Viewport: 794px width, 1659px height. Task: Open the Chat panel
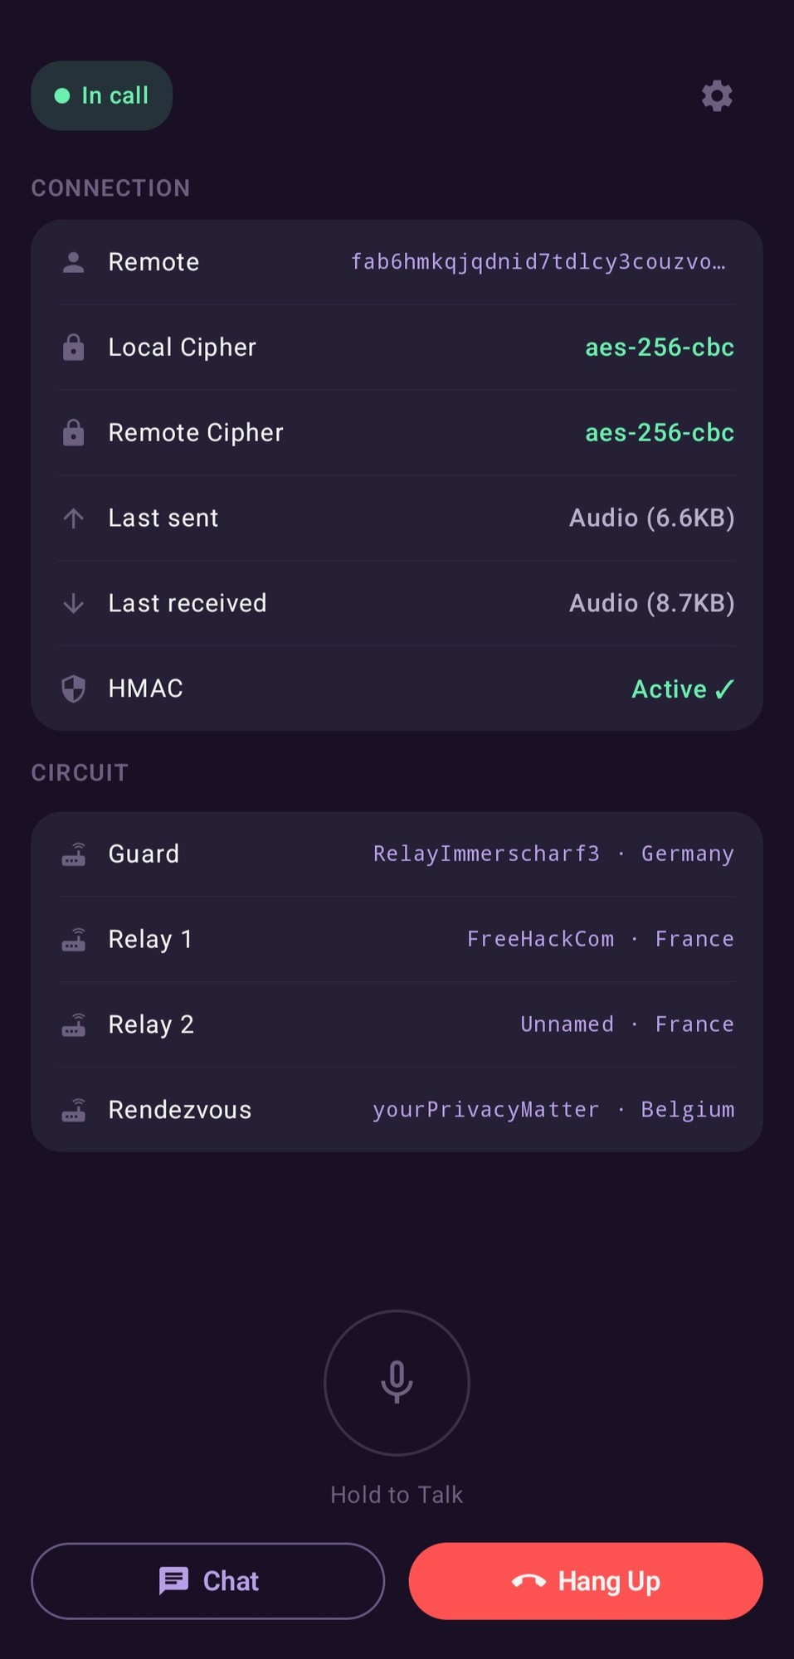[x=207, y=1581]
